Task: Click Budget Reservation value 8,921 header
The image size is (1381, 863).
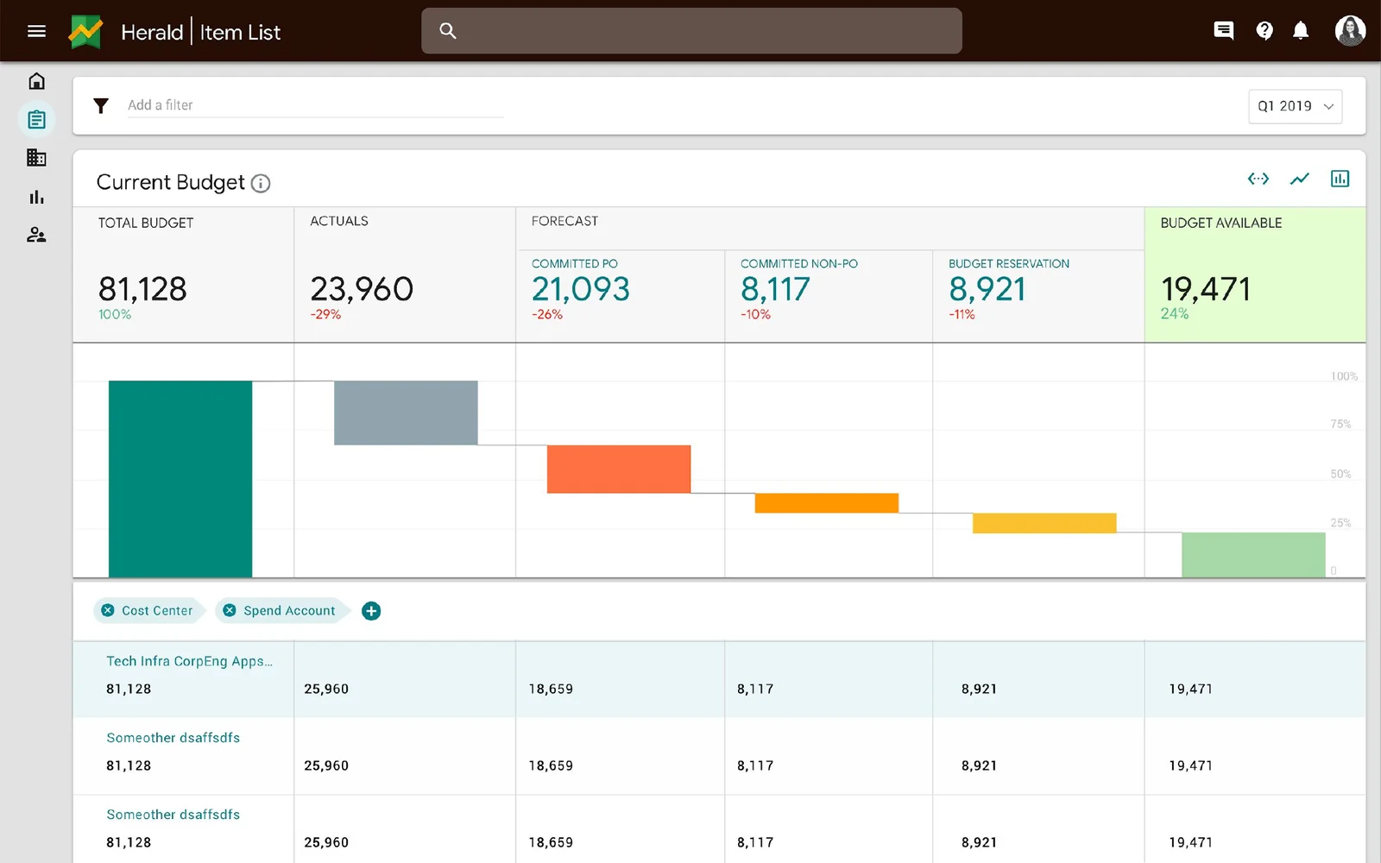Action: tap(987, 289)
